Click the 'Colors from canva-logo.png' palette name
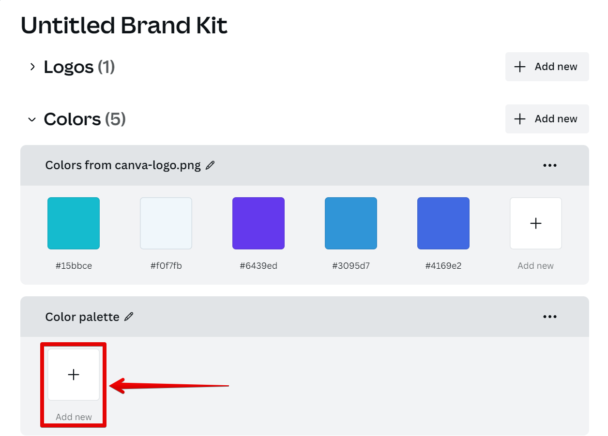Screen dimensions: 608x436 123,165
